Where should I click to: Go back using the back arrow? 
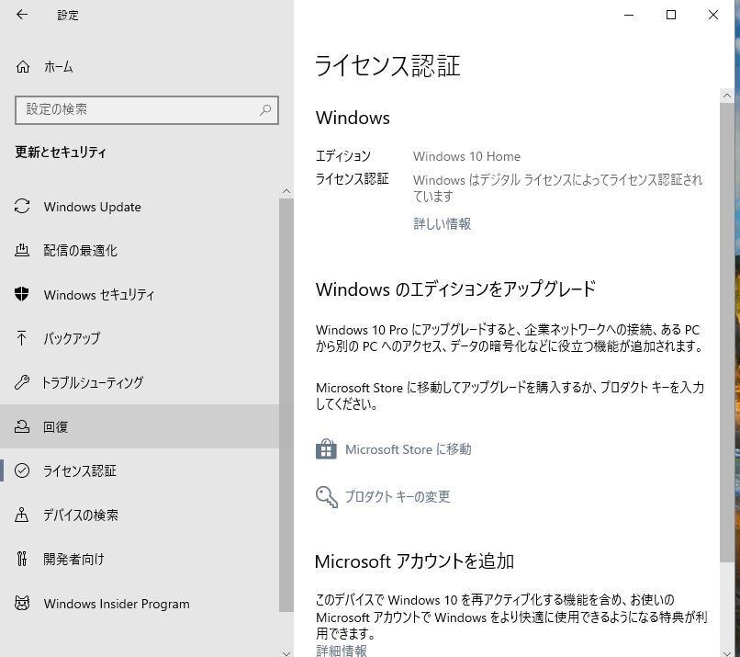point(22,15)
